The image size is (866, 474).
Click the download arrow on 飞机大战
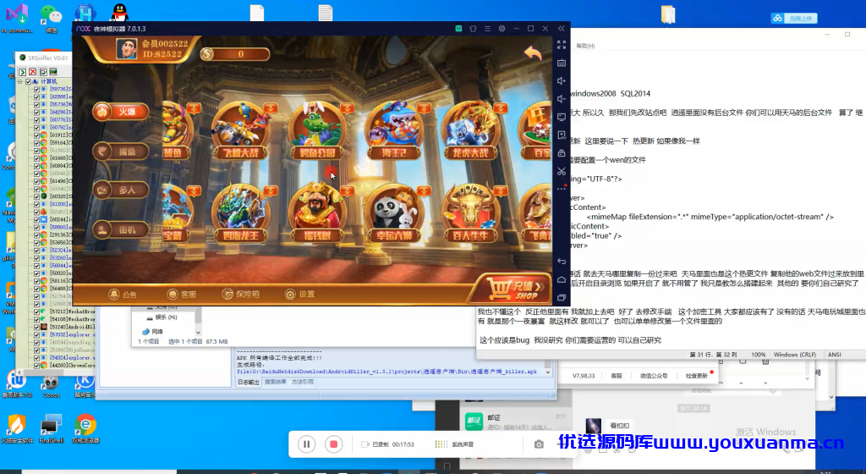[270, 107]
